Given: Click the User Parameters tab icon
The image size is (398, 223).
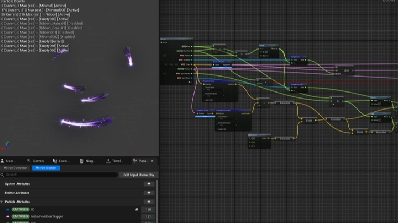Looking at the screenshot, I should [3, 161].
